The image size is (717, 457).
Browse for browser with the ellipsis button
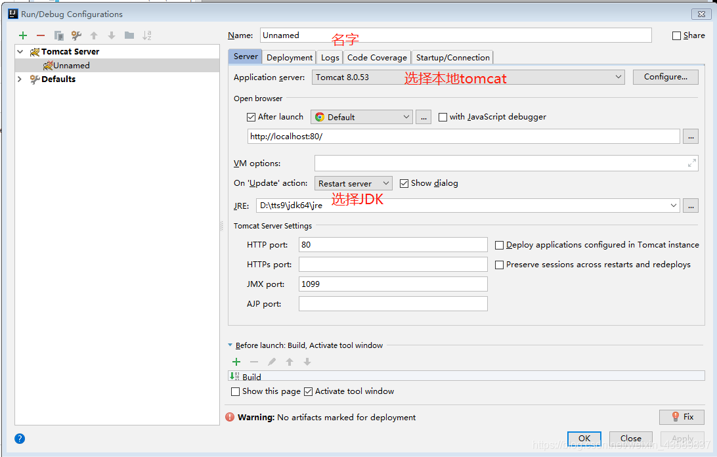point(424,117)
